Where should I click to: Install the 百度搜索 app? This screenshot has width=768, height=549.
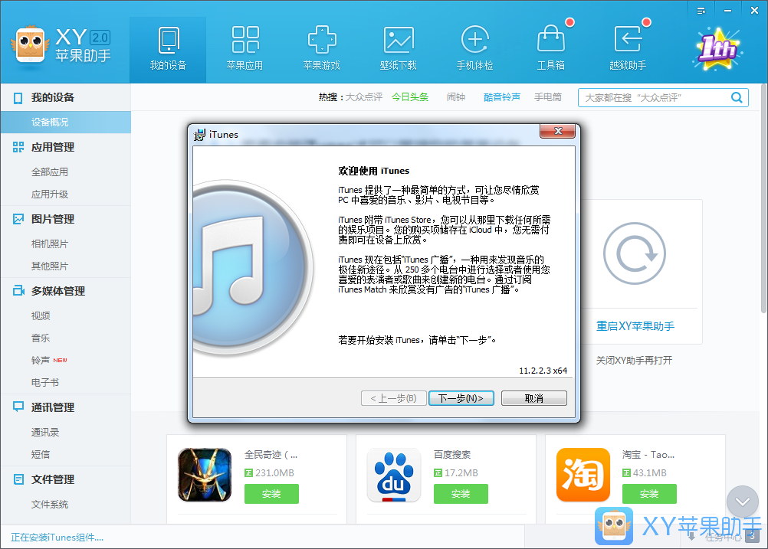[461, 494]
